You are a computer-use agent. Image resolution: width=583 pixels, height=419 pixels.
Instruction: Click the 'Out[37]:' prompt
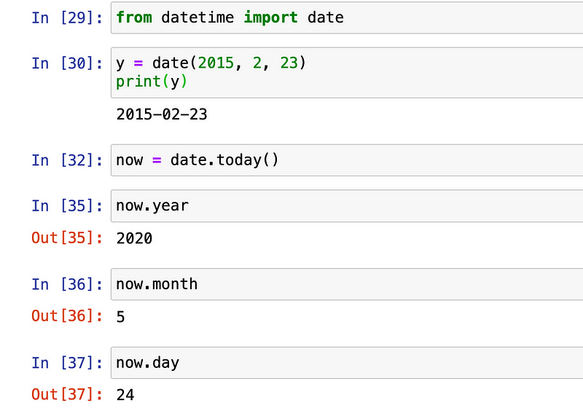(67, 394)
